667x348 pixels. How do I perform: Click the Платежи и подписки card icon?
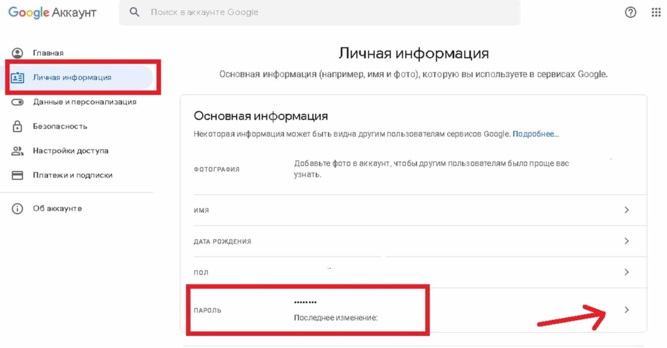[17, 175]
